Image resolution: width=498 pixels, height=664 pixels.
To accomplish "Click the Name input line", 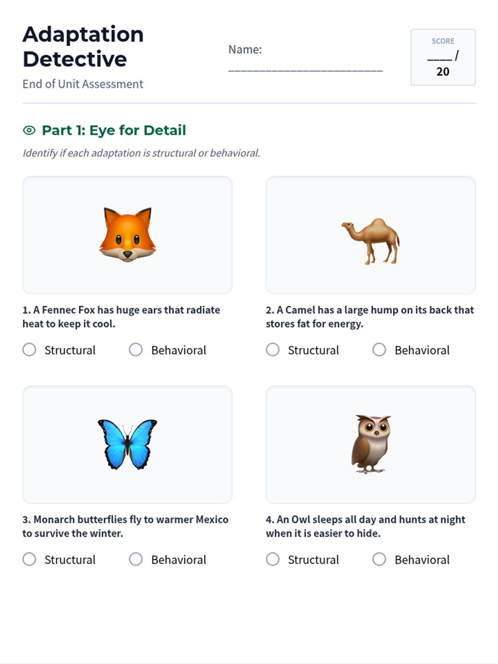I will point(305,68).
